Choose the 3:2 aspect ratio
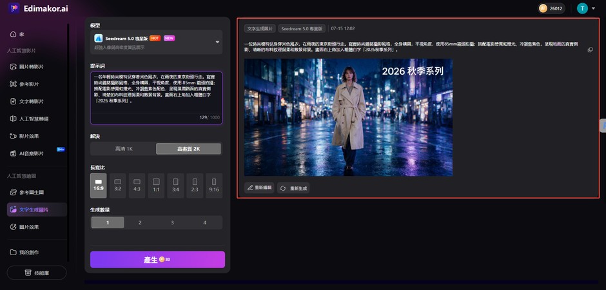Image resolution: width=606 pixels, height=290 pixels. (x=118, y=186)
